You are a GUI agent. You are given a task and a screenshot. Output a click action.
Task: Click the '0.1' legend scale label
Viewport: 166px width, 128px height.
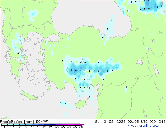coord(3,127)
